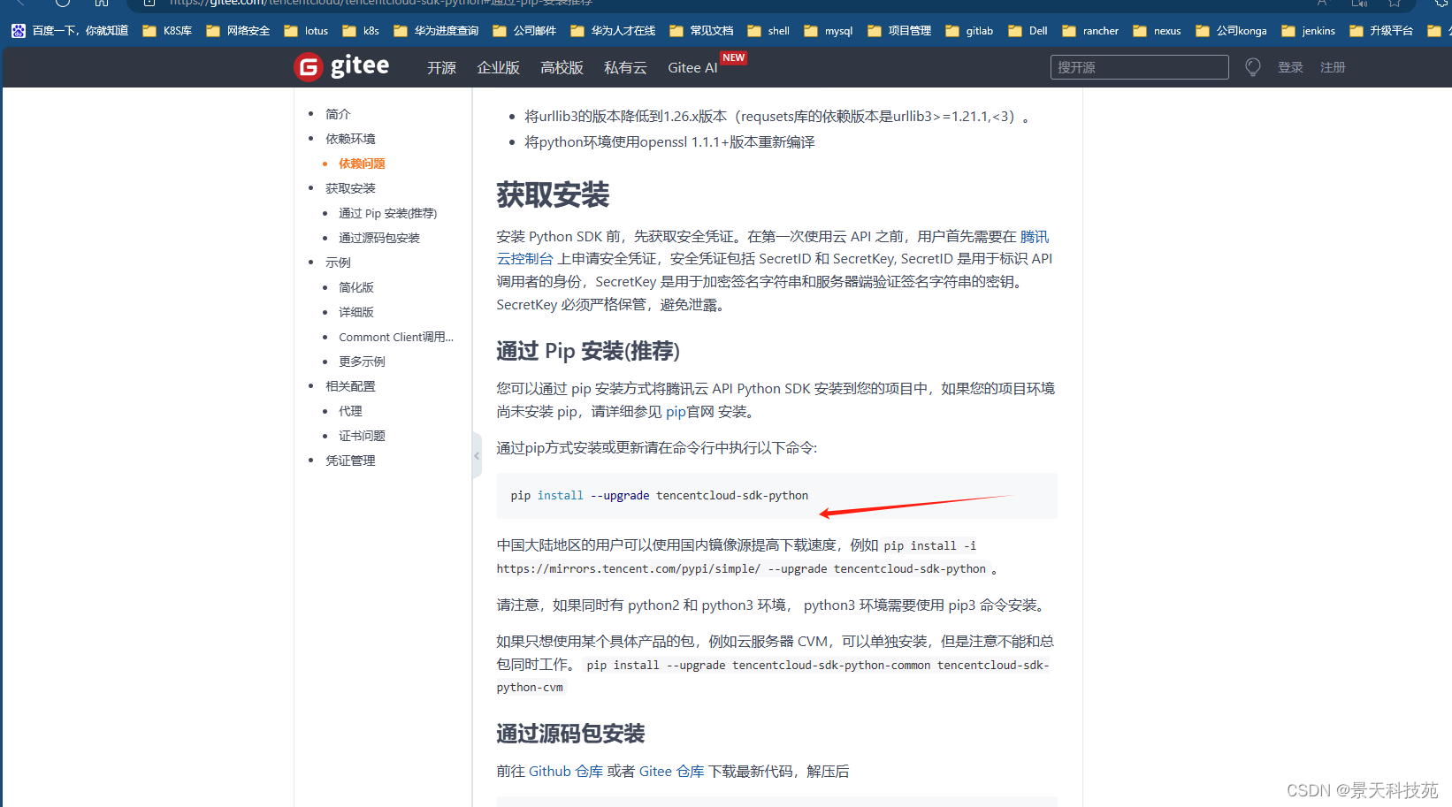Image resolution: width=1452 pixels, height=807 pixels.
Task: Toggle the lightbulb theme switch on Gitee navbar
Action: click(x=1252, y=66)
